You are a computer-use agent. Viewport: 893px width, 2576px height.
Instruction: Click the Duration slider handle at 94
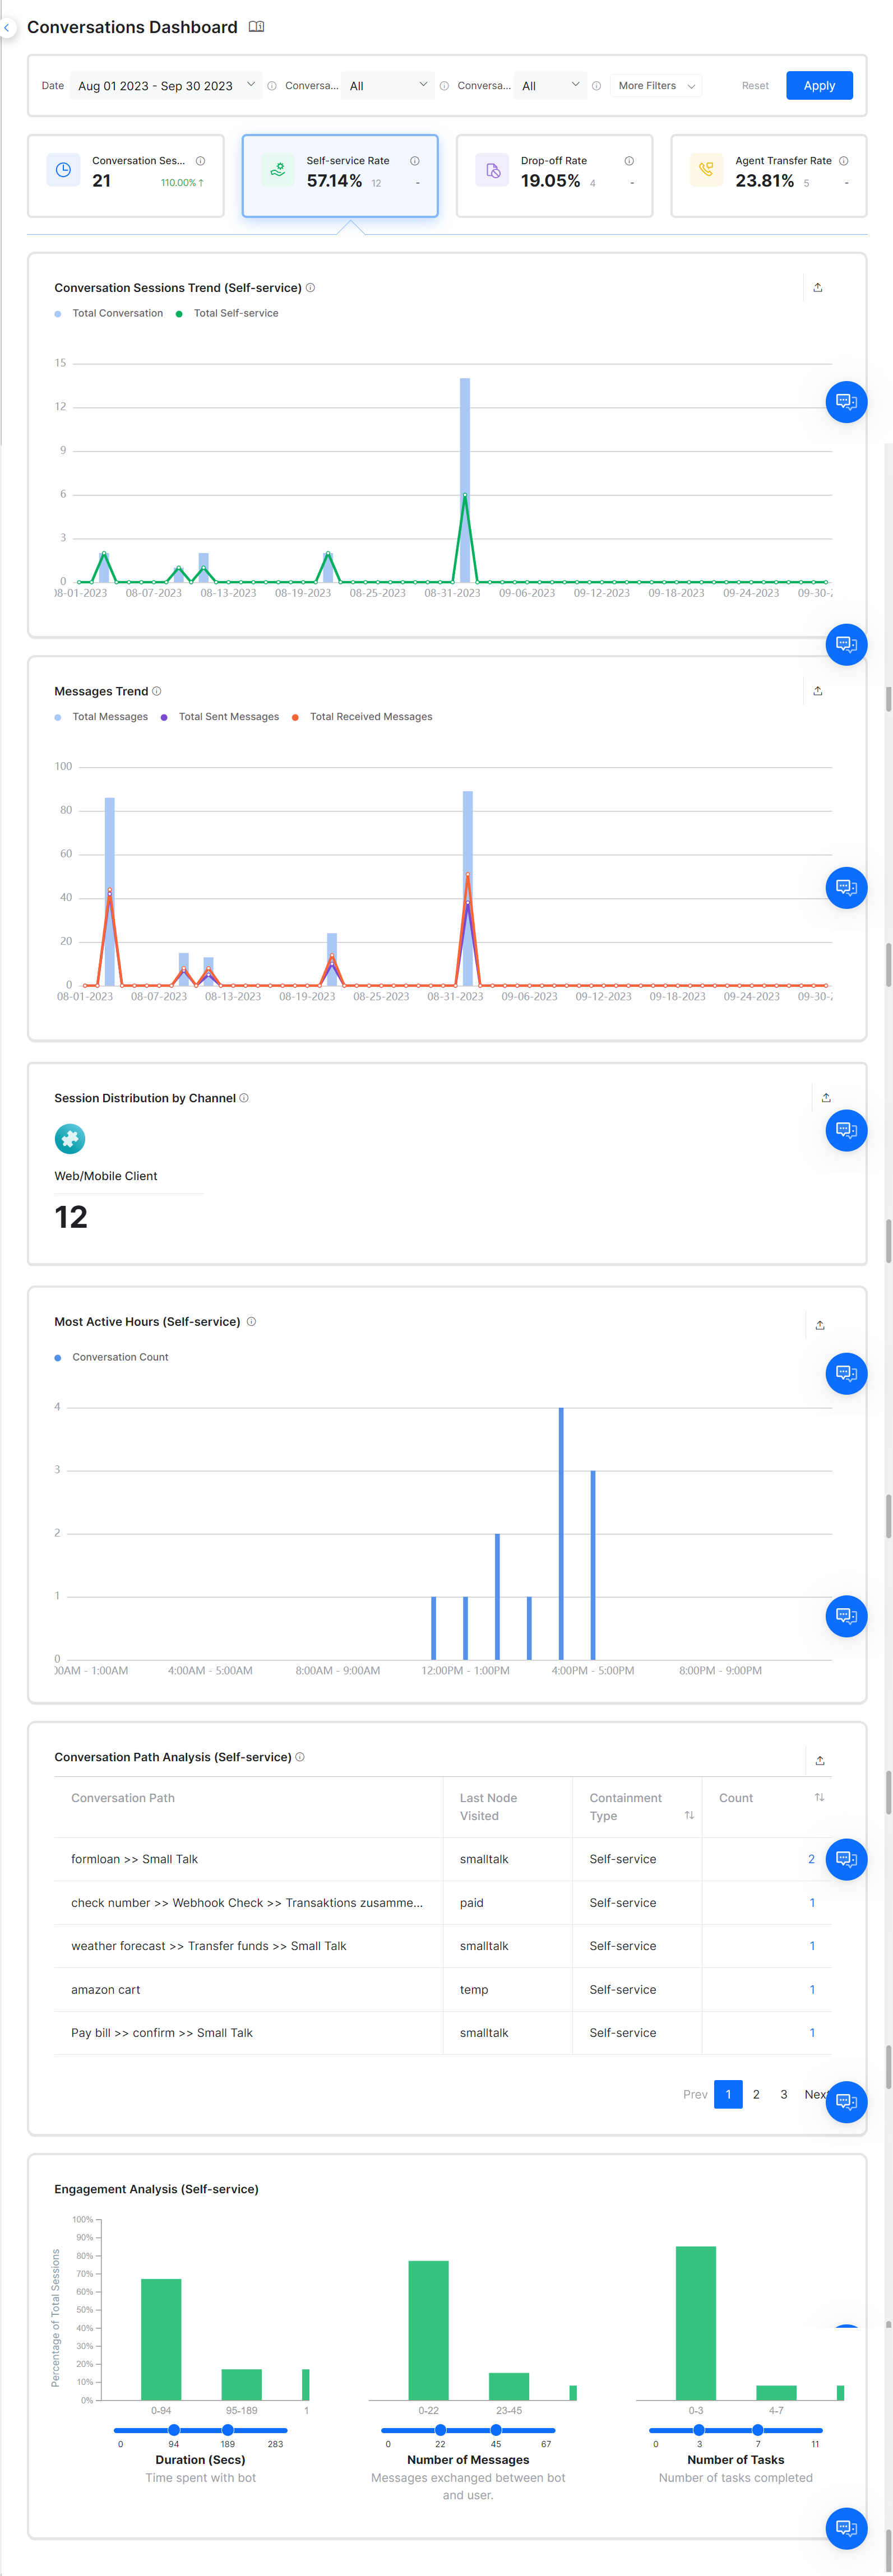[x=174, y=2430]
